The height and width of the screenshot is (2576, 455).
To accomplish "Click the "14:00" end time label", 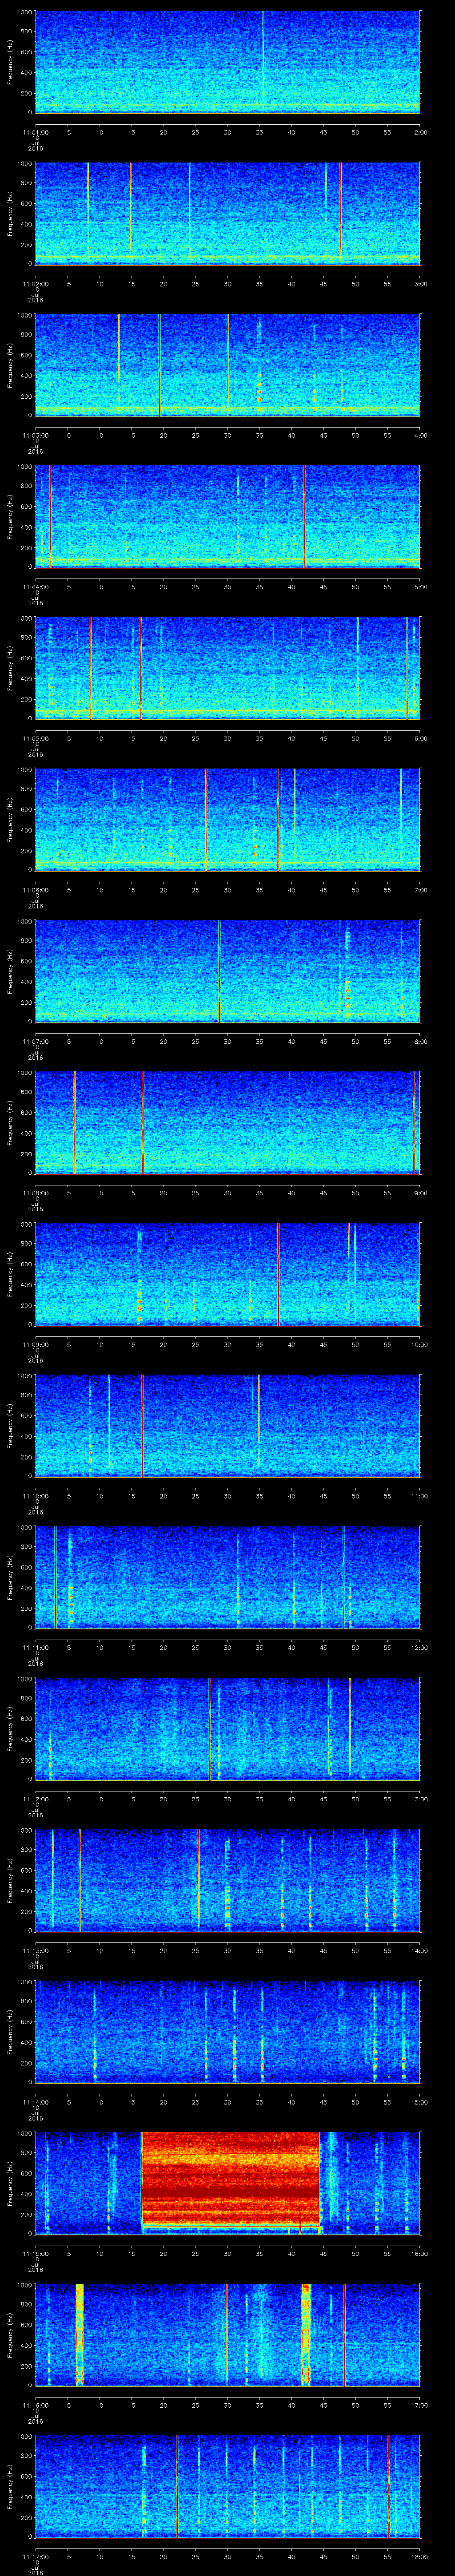I will pyautogui.click(x=419, y=1950).
